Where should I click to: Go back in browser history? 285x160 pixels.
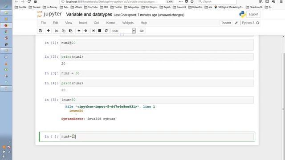point(16,1)
